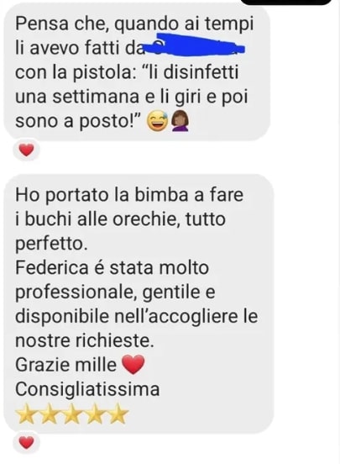Click the blue scribbled-out name

[194, 47]
